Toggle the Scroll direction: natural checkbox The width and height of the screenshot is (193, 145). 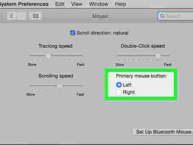click(72, 33)
